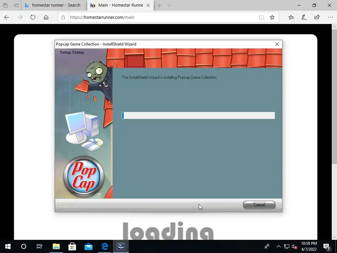Switch to homestar runner - Search tab

click(54, 5)
